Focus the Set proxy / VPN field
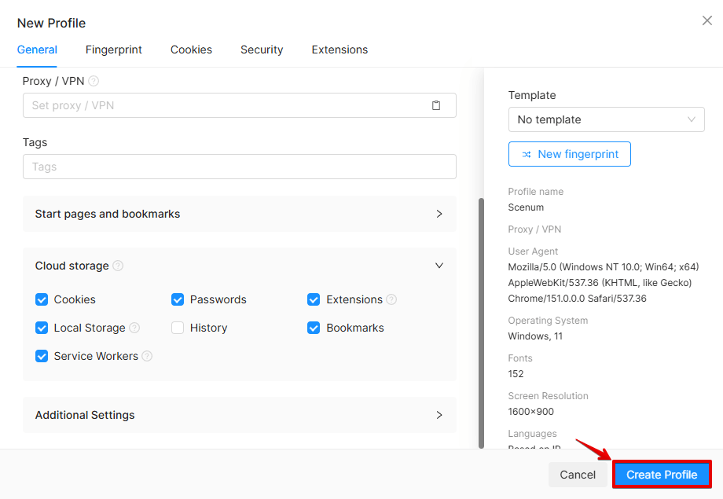Image resolution: width=723 pixels, height=499 pixels. click(240, 105)
